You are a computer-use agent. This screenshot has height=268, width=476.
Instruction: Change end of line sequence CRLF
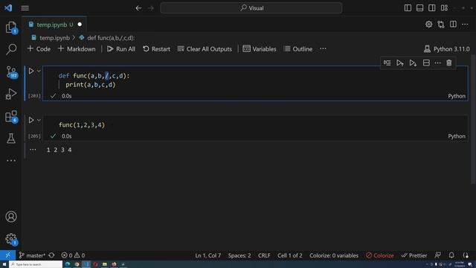[x=264, y=255]
